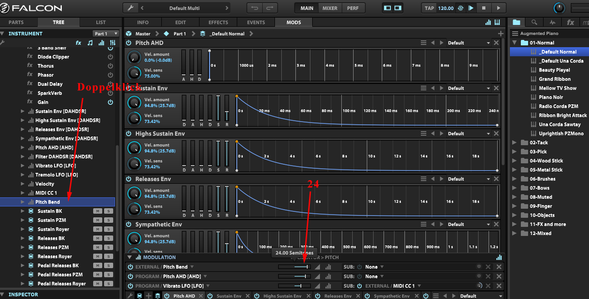Open the fx browser tab

pos(570,22)
